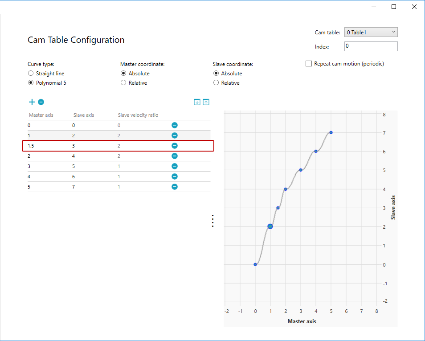The image size is (425, 341).
Task: Choose Relative for Master coordinate
Action: tap(123, 83)
